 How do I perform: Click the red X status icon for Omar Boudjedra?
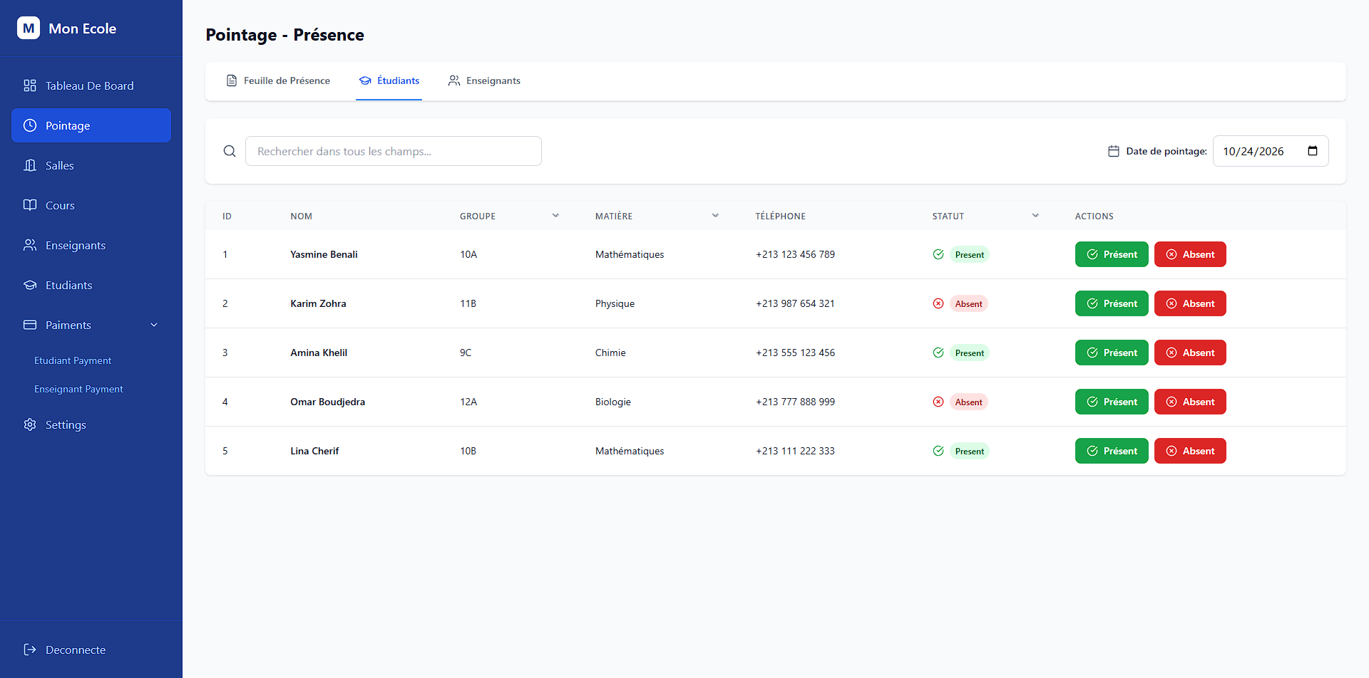938,402
